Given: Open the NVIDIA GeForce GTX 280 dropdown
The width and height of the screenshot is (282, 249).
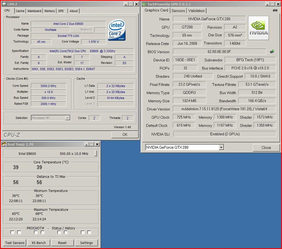Looking at the screenshot, I should point(221,148).
